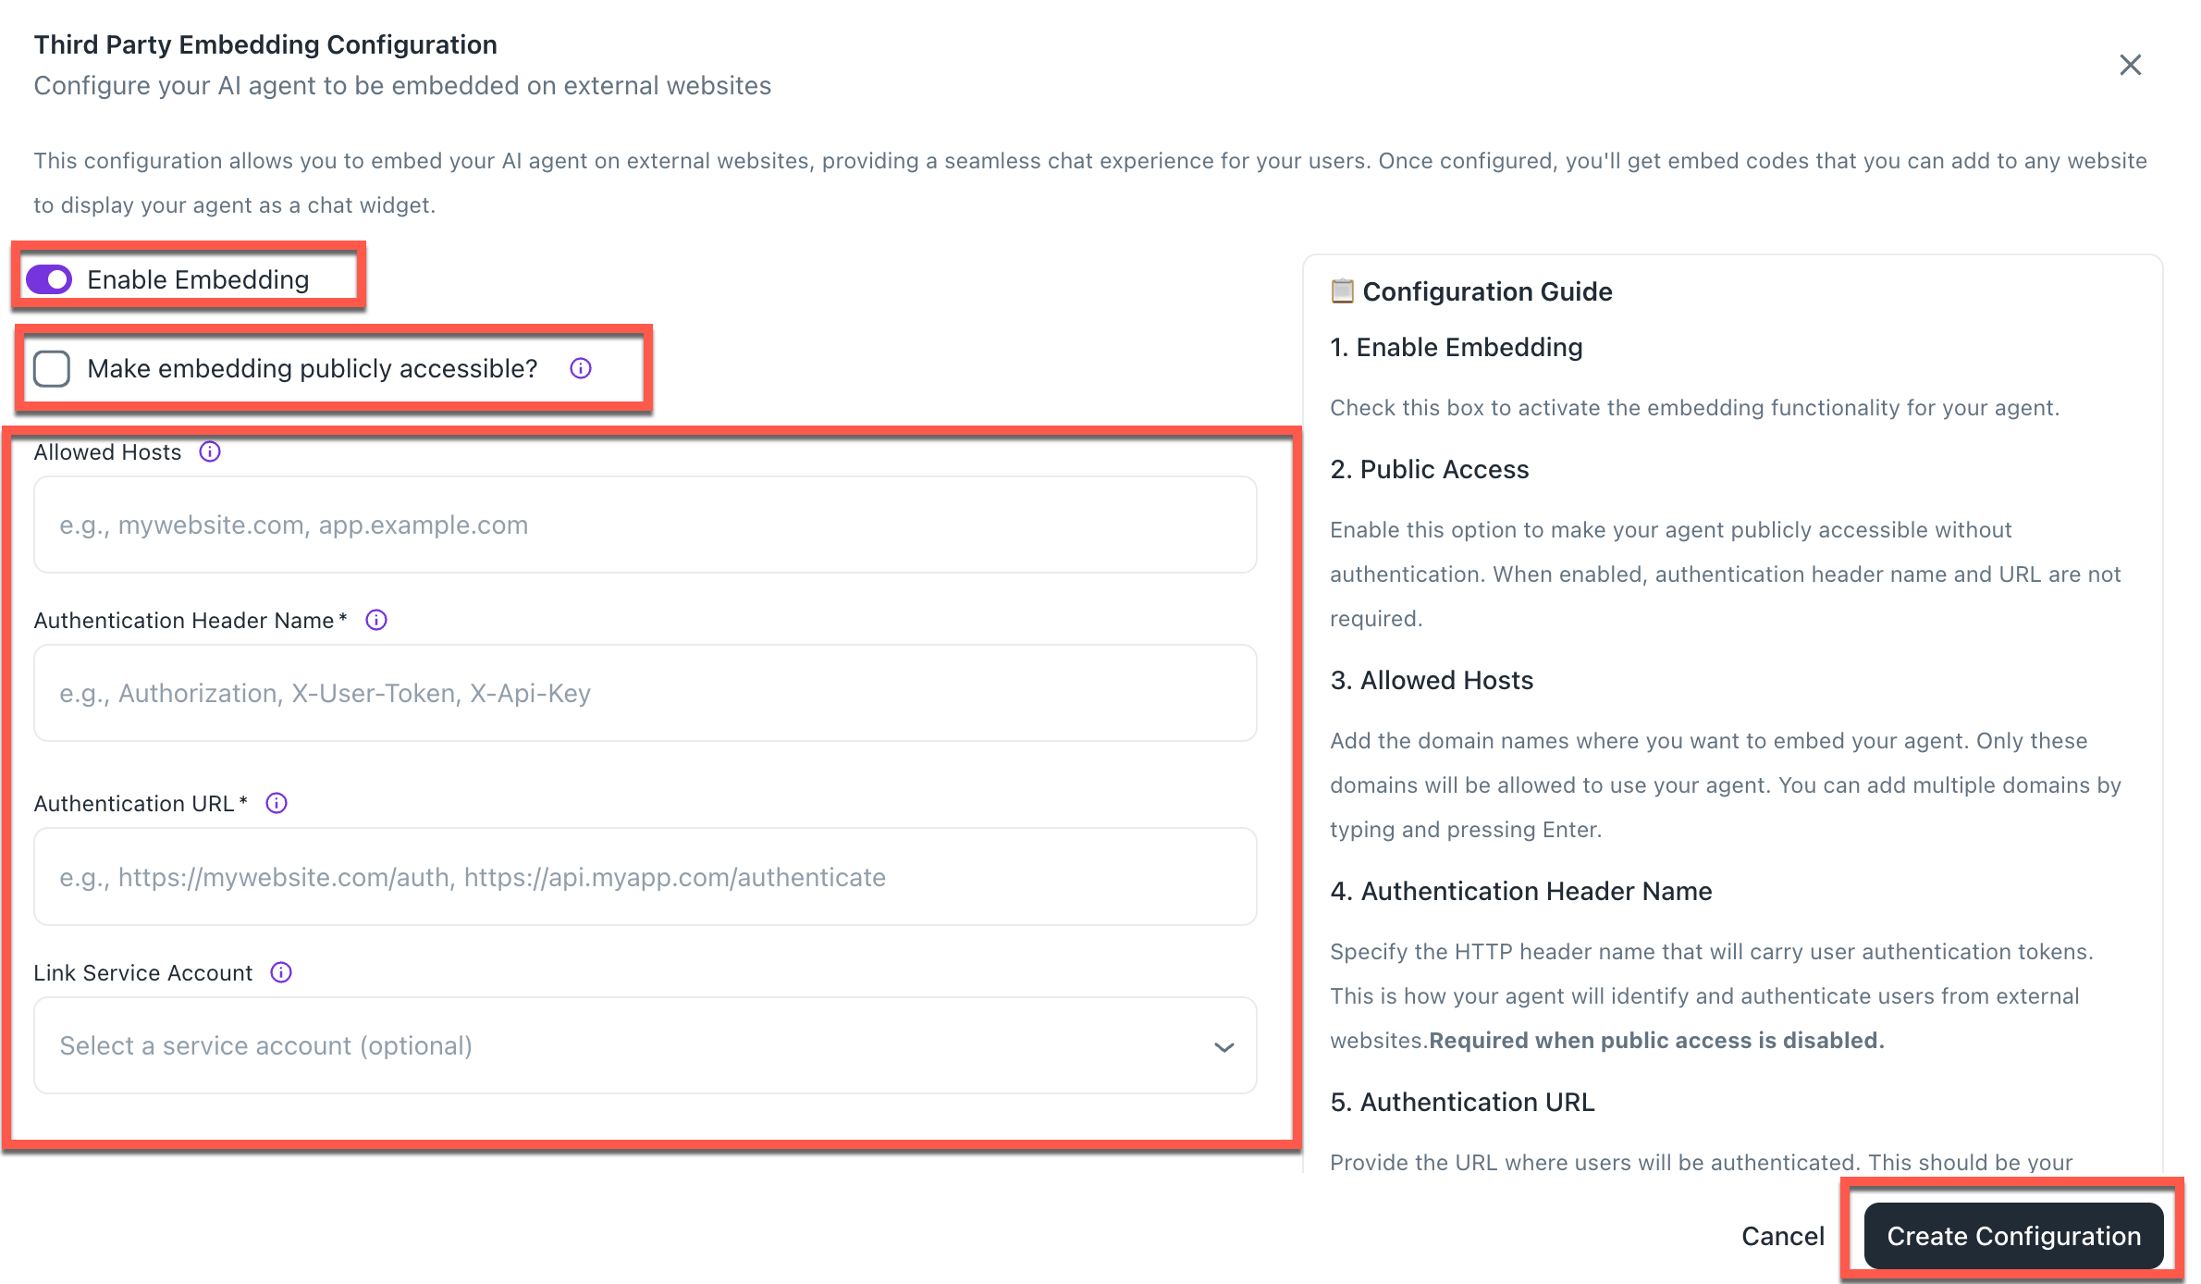Click the service account dropdown chevron
Viewport: 2201px width, 1284px height.
[x=1223, y=1047]
